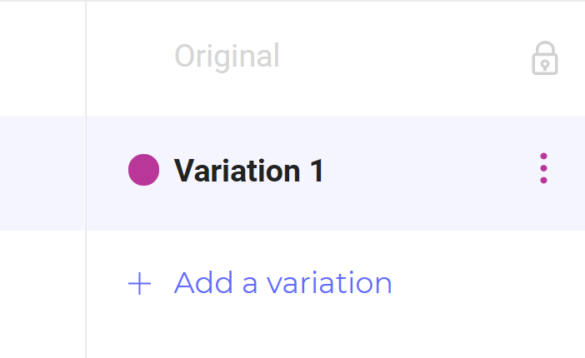Click the grey padlock on the Original row
585x358 pixels.
(x=545, y=57)
